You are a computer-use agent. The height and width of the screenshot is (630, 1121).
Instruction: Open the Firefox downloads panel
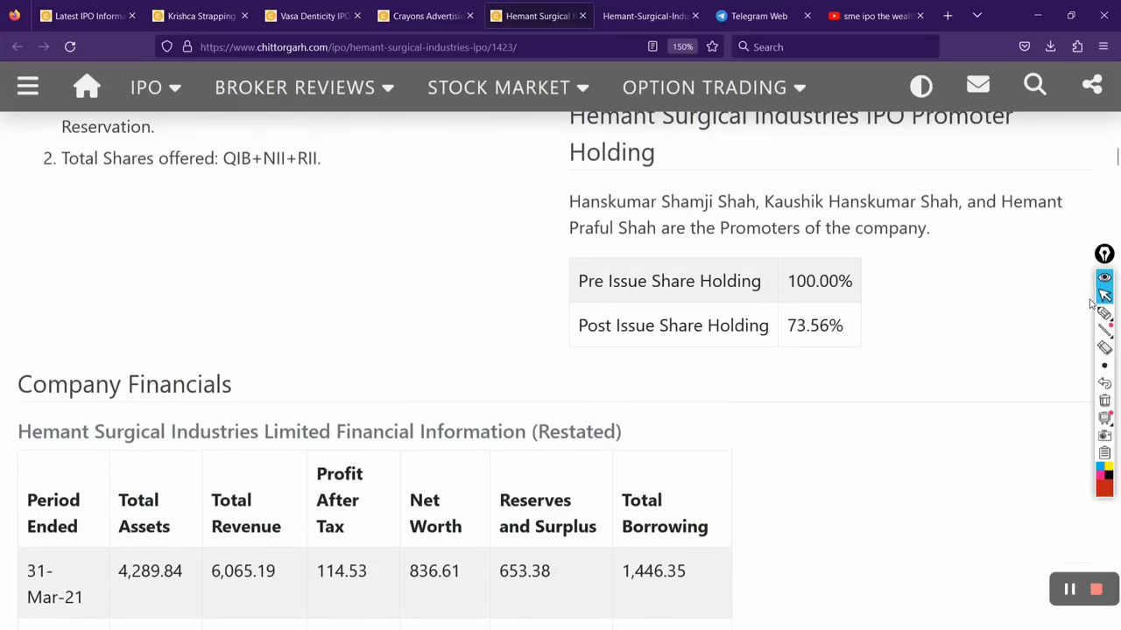tap(1051, 46)
